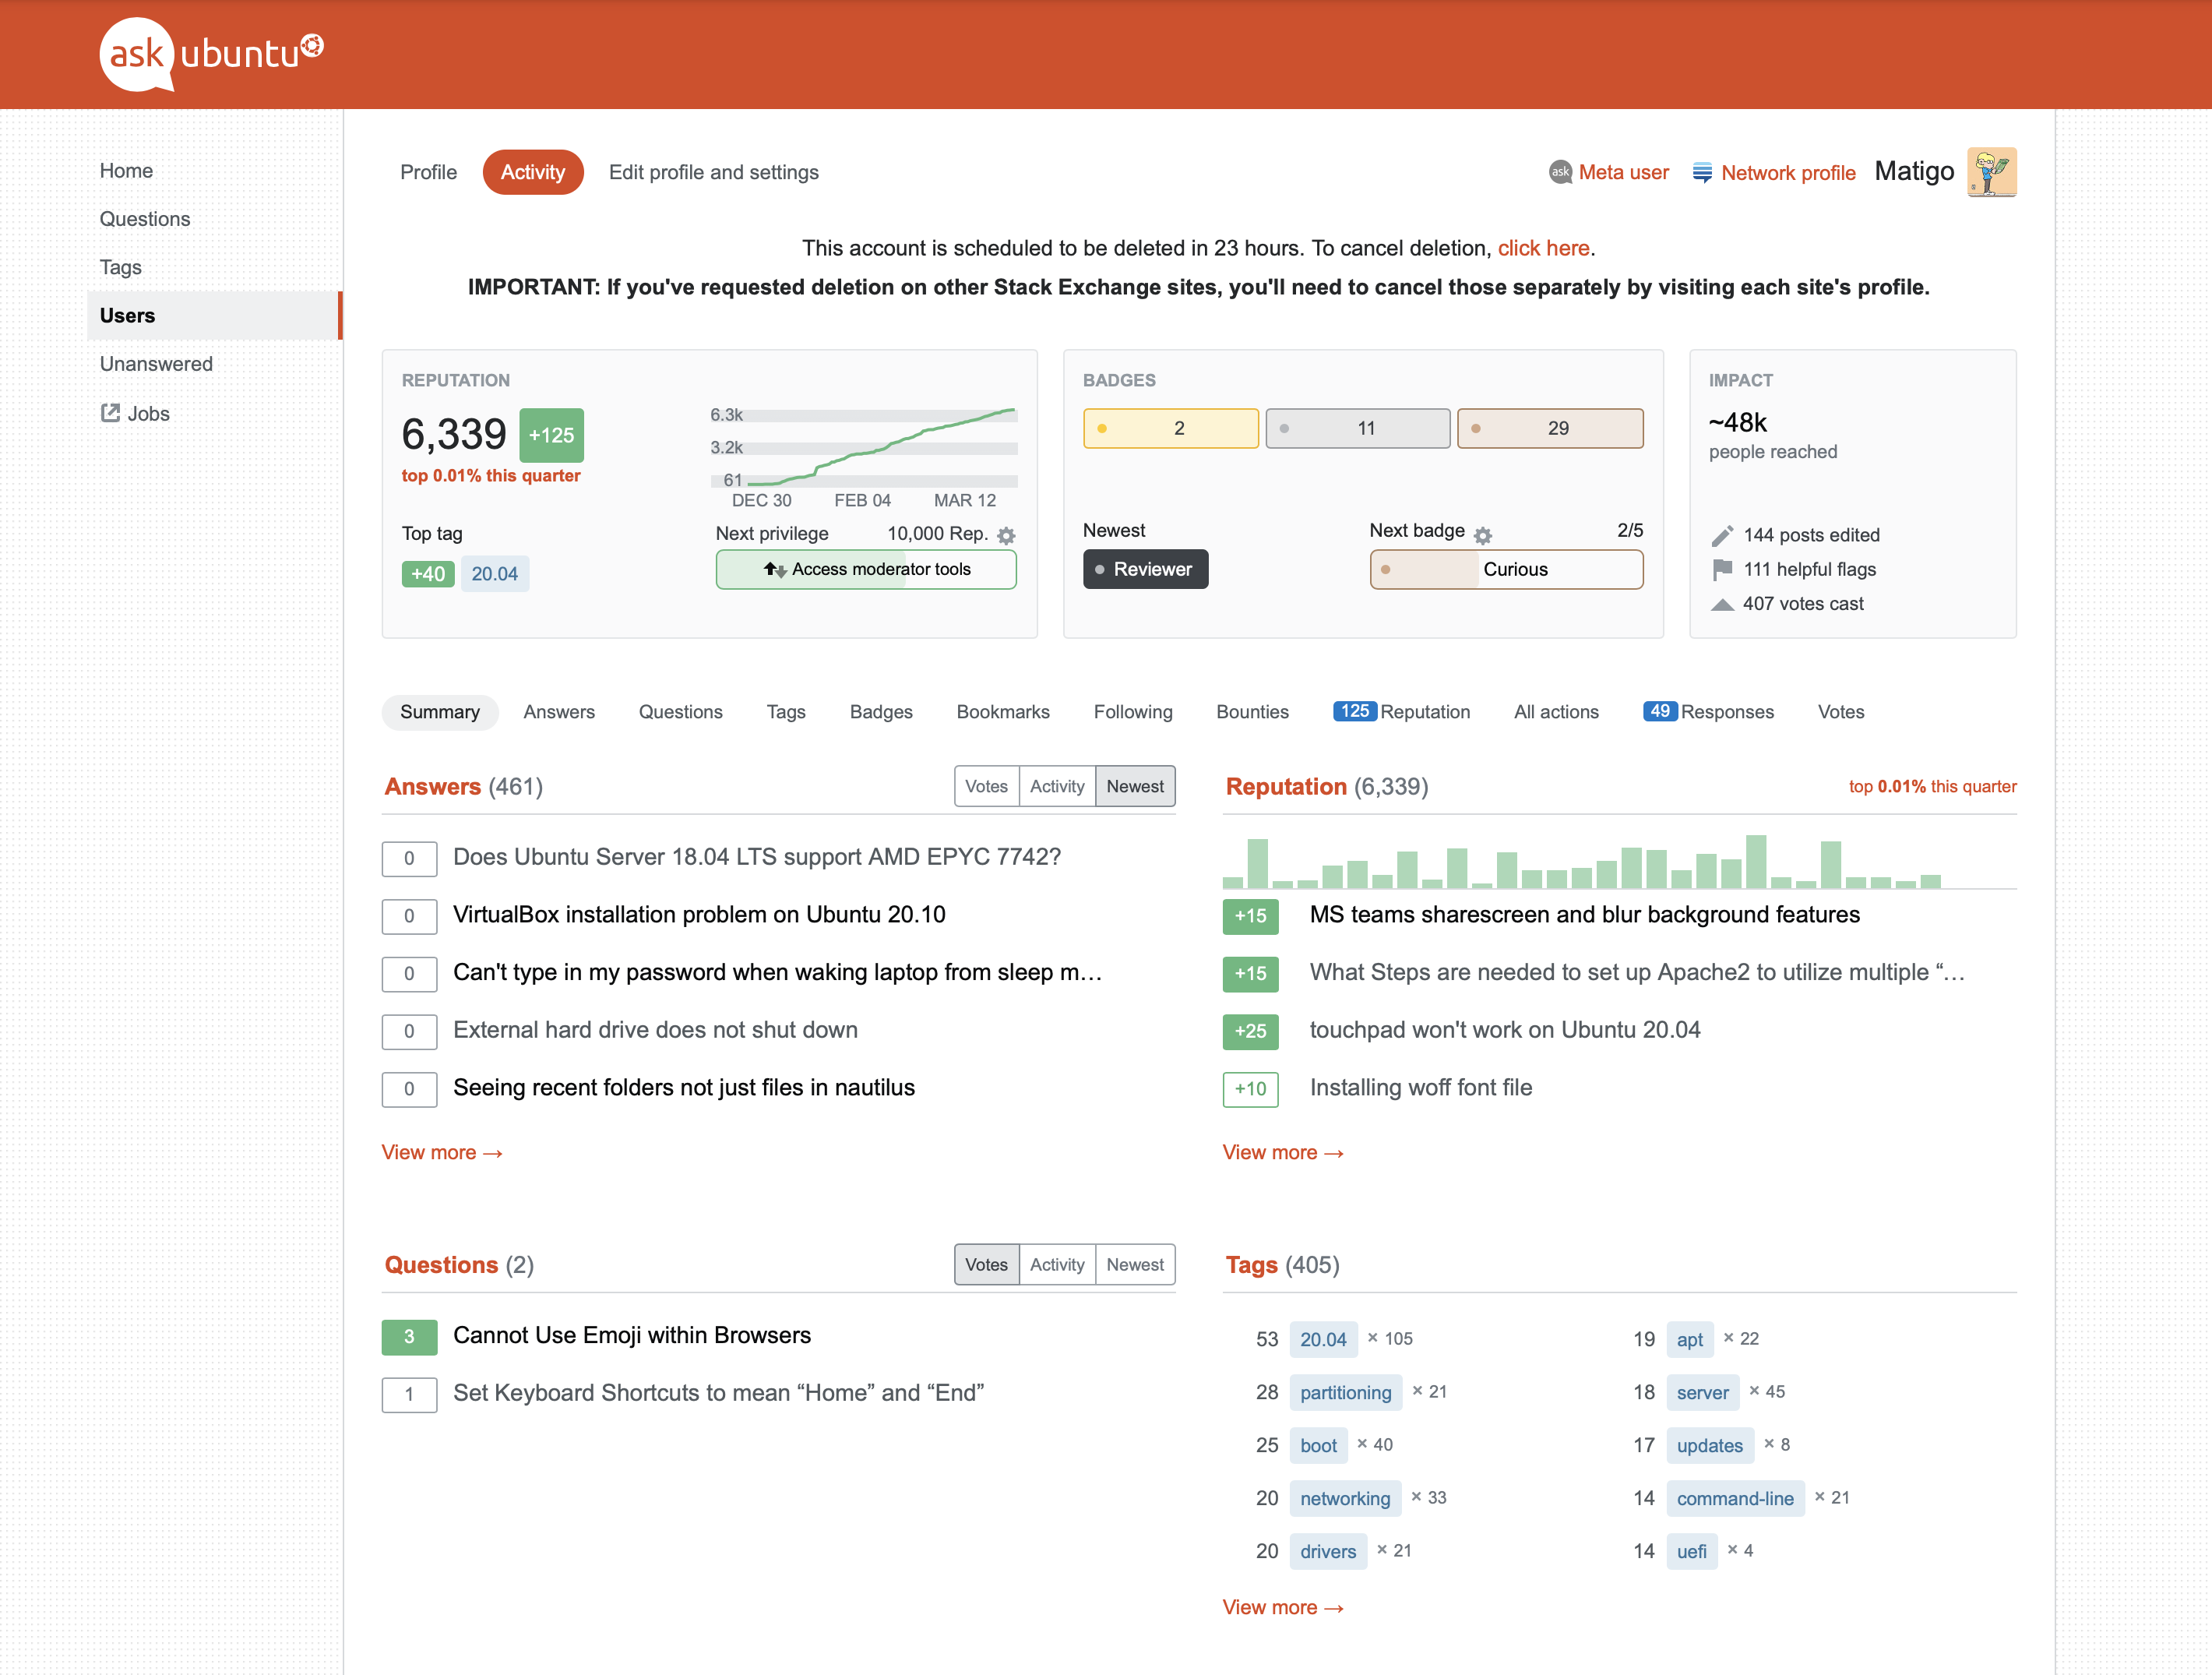Click the up-arrow icon by votes cast

pos(1721,604)
